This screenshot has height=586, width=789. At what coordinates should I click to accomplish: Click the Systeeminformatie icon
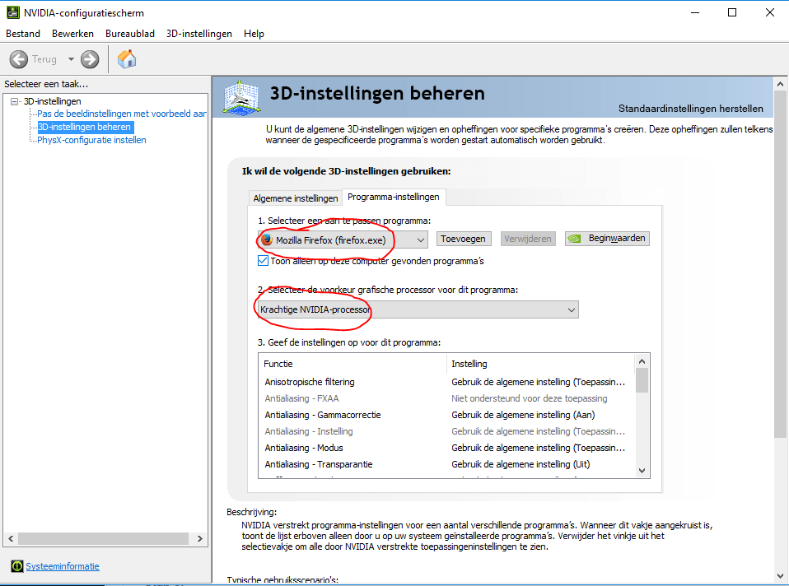[17, 566]
